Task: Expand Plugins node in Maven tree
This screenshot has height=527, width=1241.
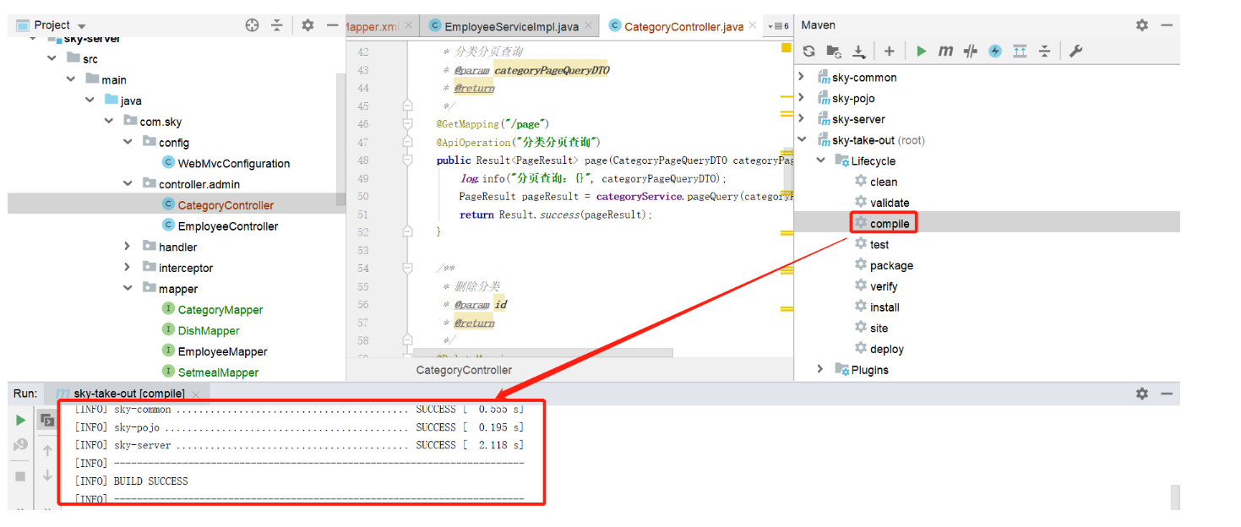Action: click(x=820, y=369)
